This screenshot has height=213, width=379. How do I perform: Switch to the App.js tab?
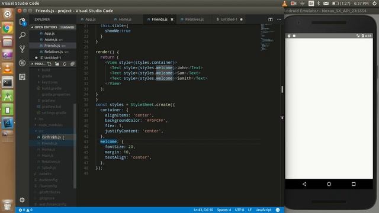tap(91, 20)
